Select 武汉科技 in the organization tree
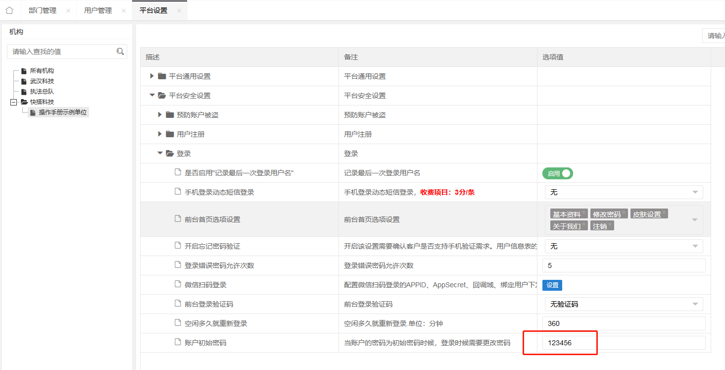The height and width of the screenshot is (370, 725). tap(42, 81)
